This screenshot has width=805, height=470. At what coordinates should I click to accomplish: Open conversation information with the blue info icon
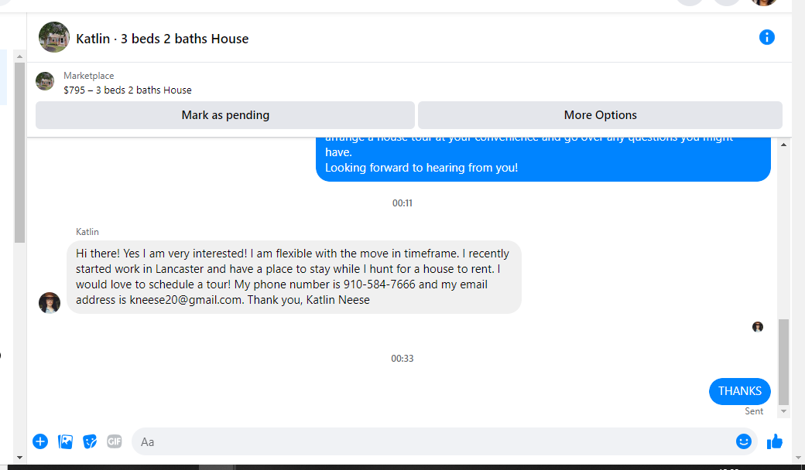(766, 37)
